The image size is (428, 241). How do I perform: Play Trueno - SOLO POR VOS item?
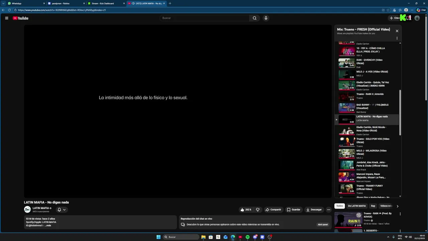367,142
